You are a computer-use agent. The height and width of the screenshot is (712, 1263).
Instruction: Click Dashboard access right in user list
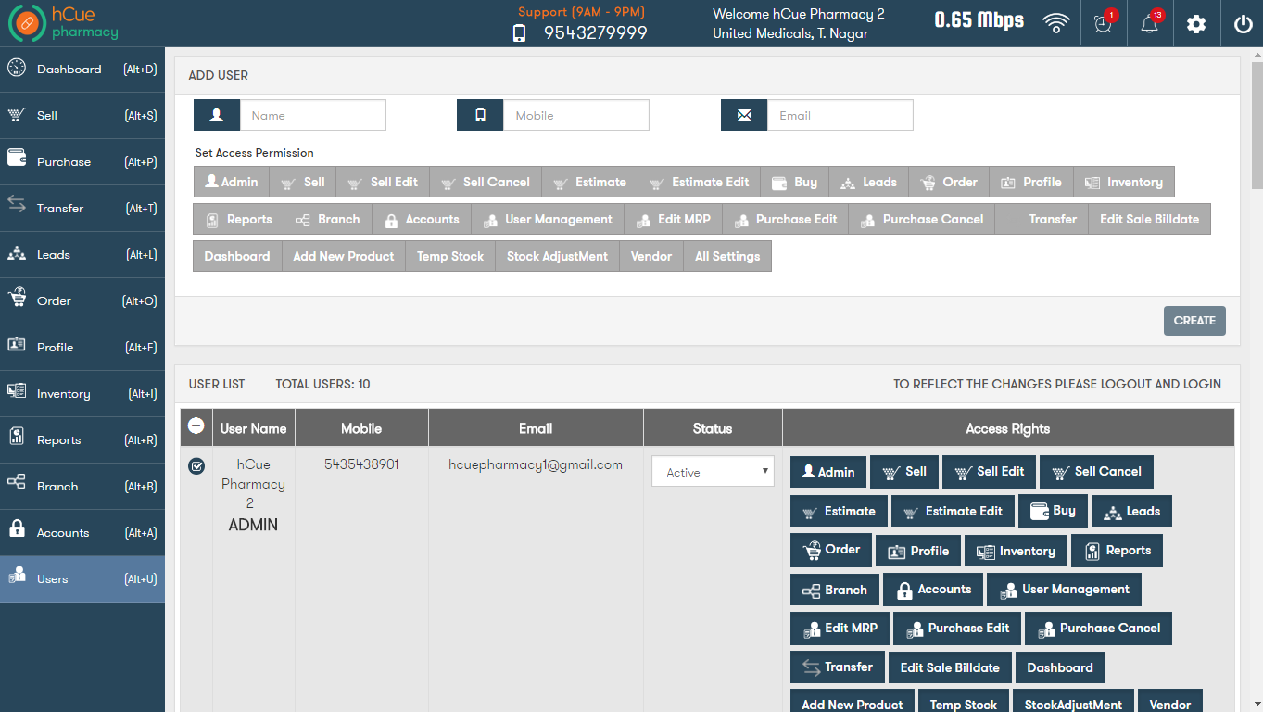pyautogui.click(x=1060, y=667)
